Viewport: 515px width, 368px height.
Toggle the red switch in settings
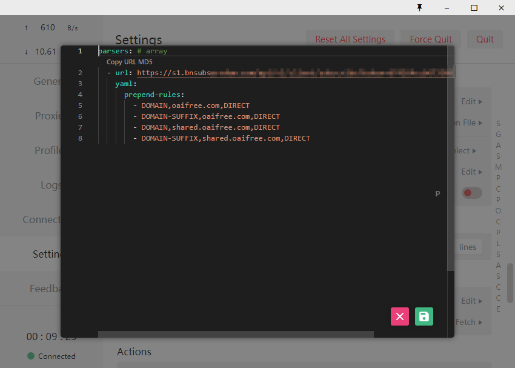(471, 193)
